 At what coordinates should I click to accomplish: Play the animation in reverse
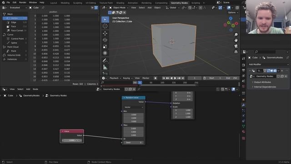171,78
